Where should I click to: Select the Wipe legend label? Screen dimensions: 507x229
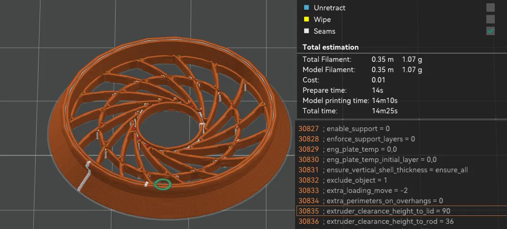pyautogui.click(x=322, y=19)
